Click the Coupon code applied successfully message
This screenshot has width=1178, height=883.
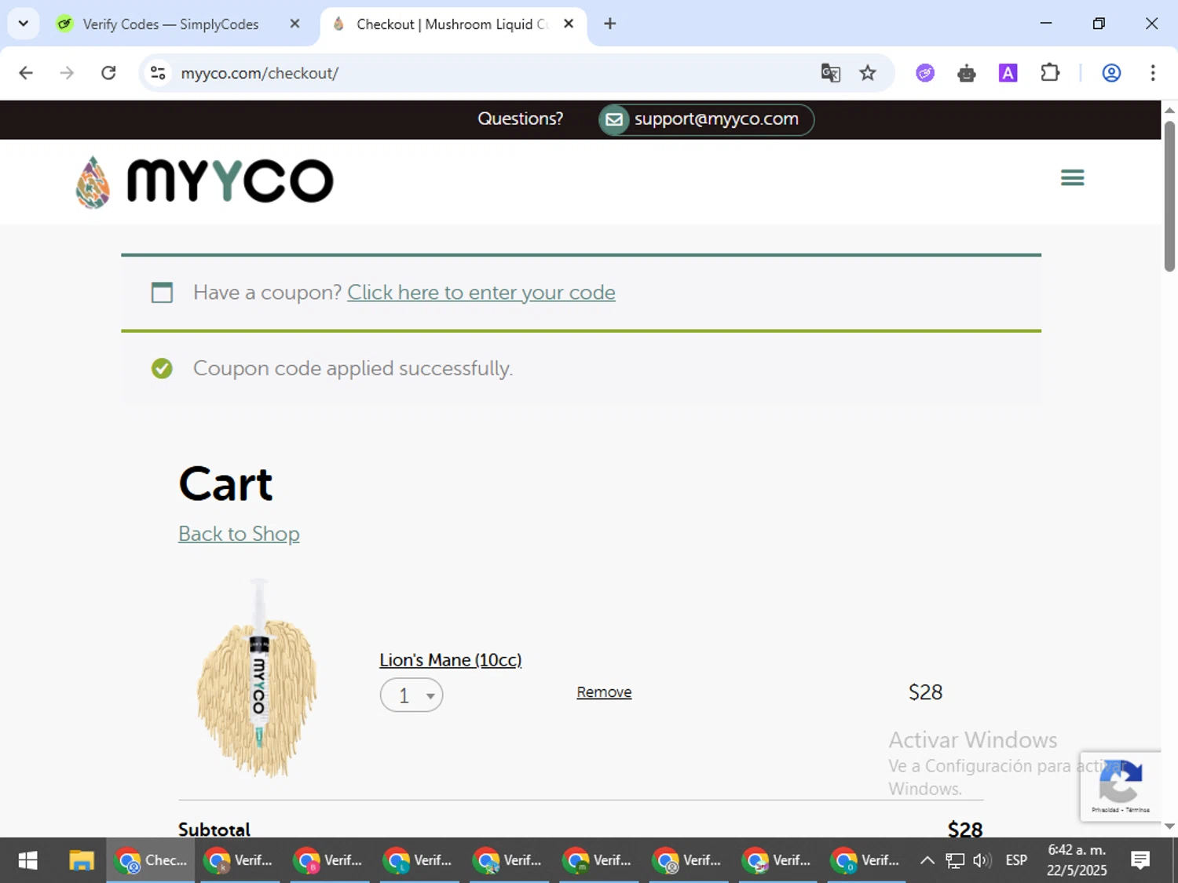click(x=353, y=368)
